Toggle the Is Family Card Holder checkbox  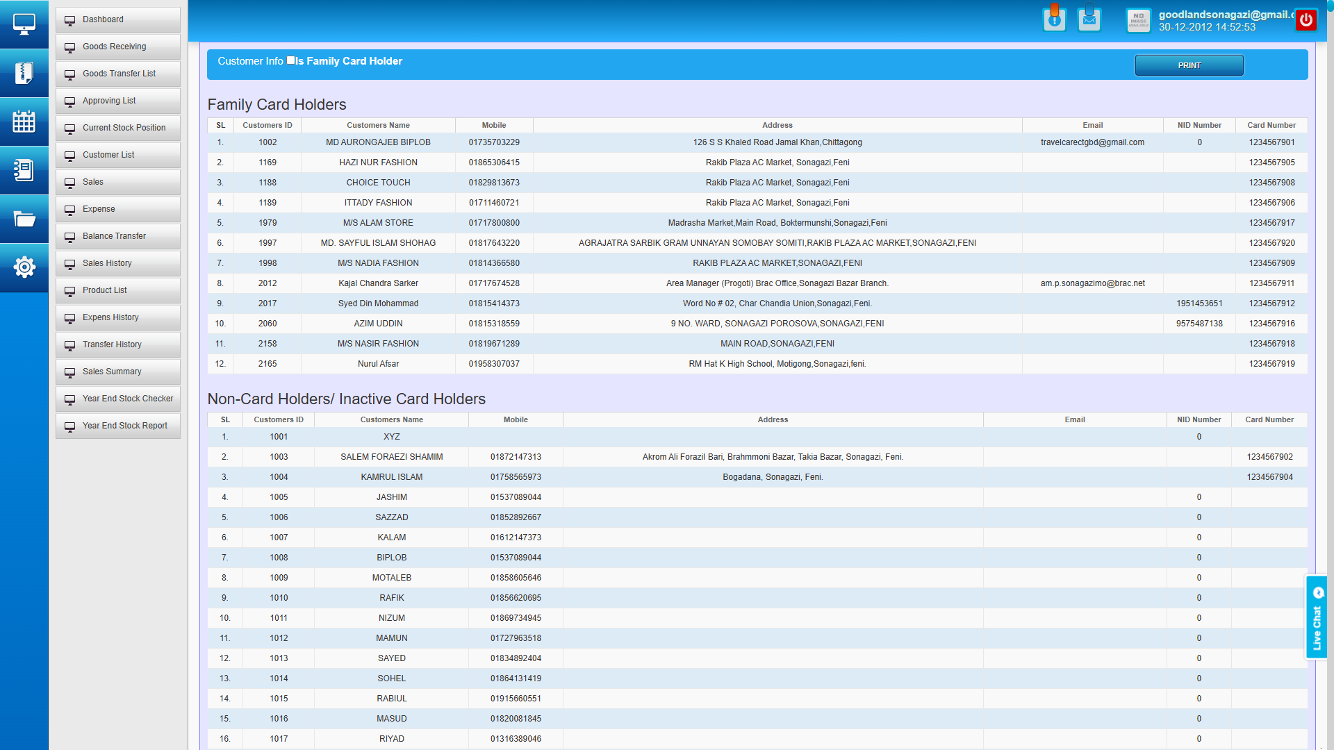coord(291,60)
